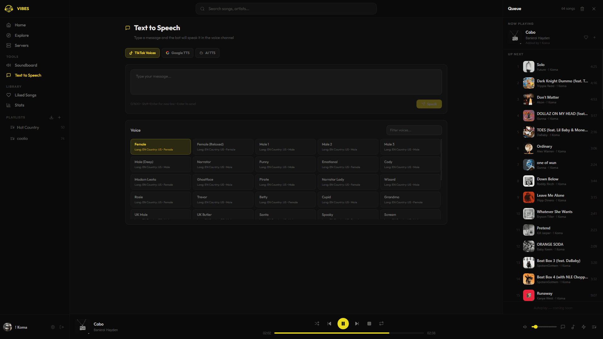Clear the queue with the trash icon
Screen dimensions: 603x339
click(582, 9)
